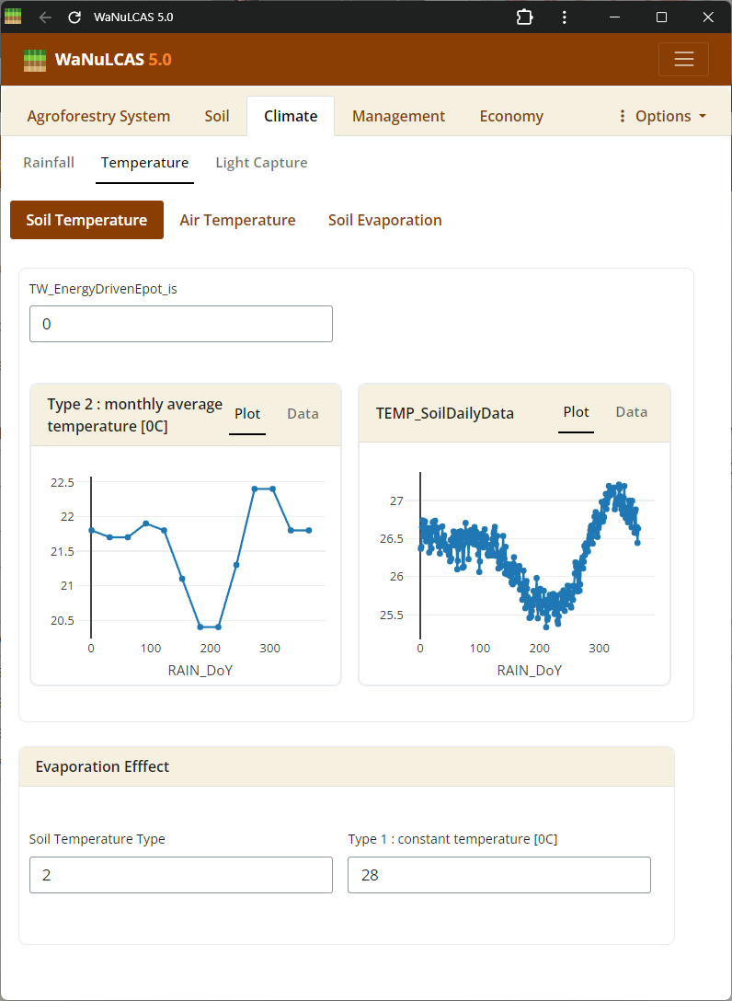
Task: Click the Type 1 constant temperature input
Action: coord(499,875)
